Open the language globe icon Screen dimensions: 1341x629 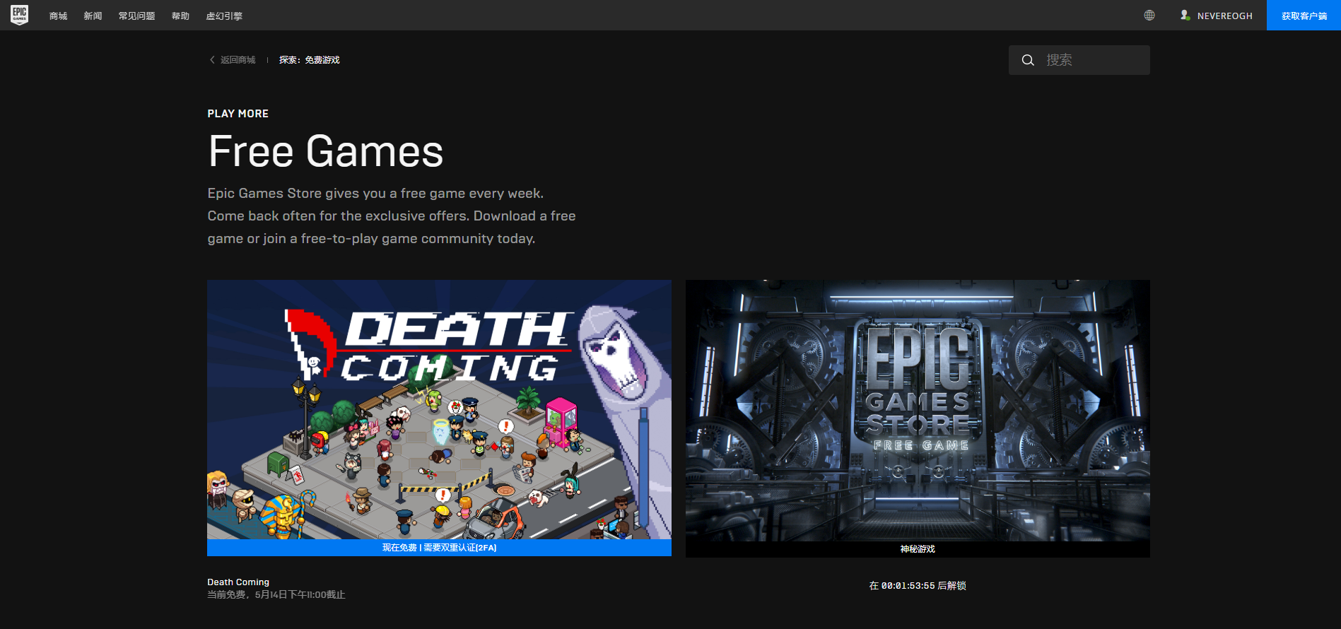[1149, 16]
